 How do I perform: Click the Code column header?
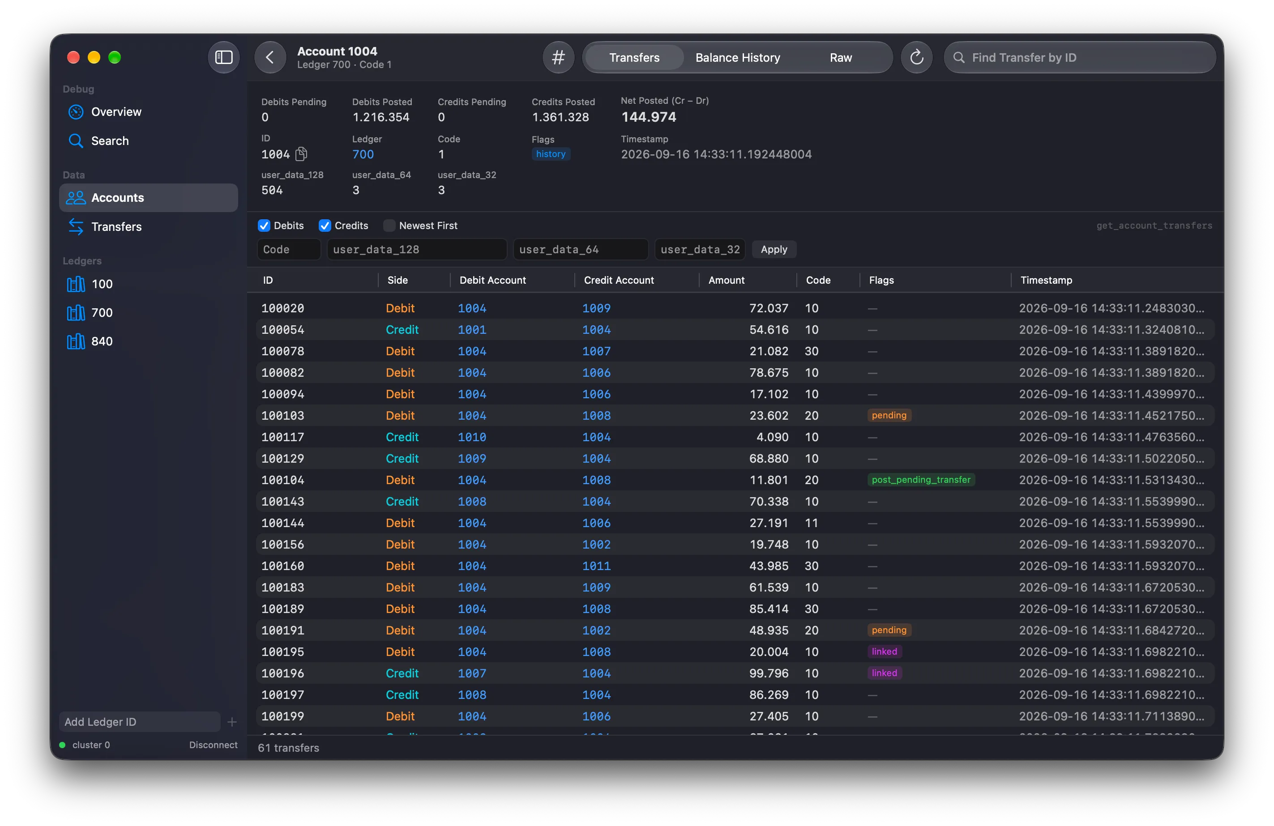click(817, 280)
